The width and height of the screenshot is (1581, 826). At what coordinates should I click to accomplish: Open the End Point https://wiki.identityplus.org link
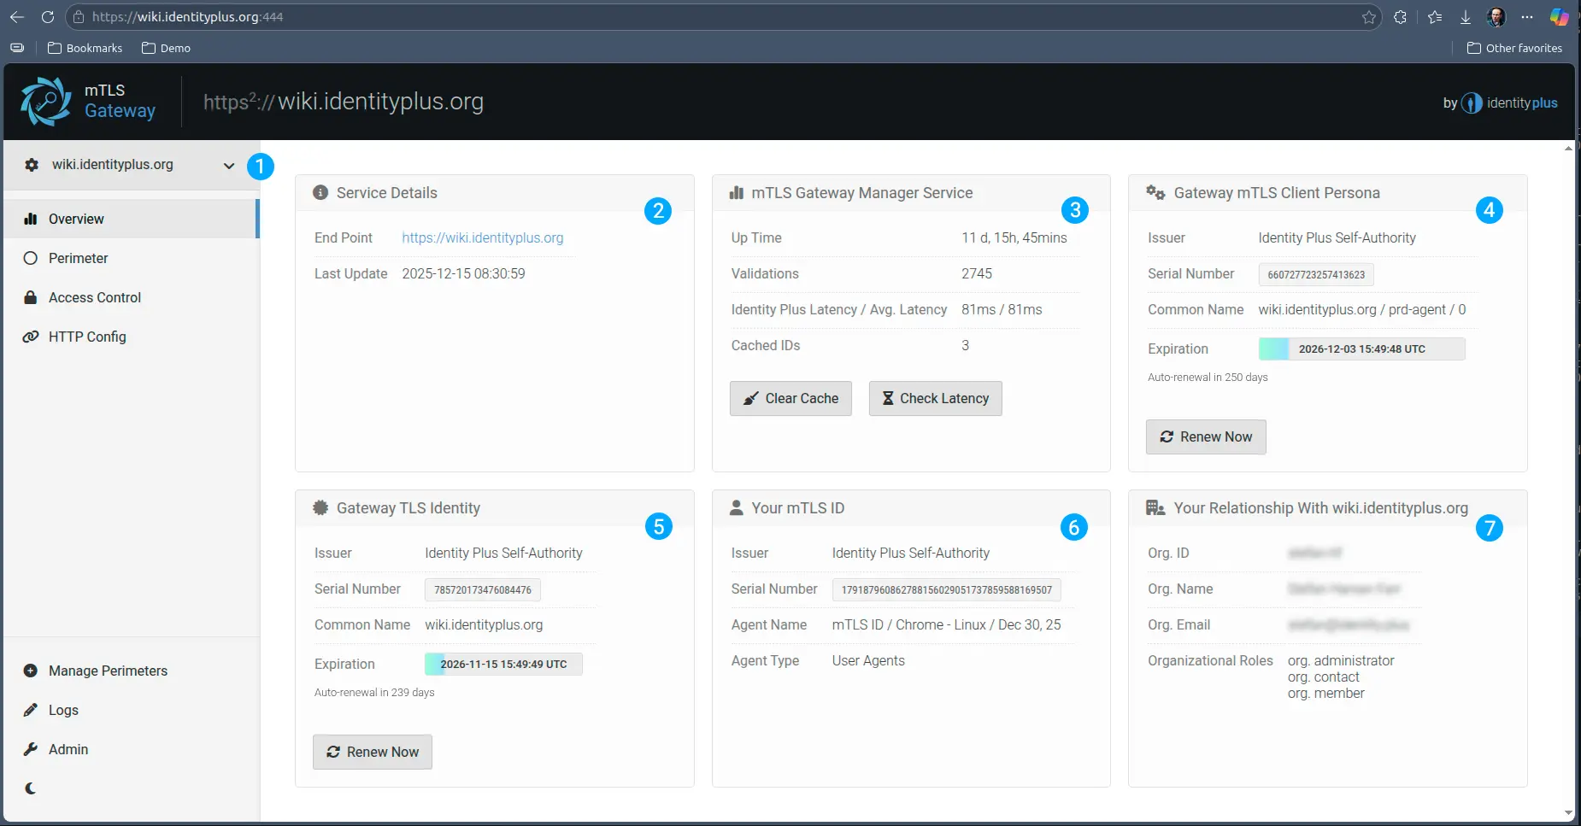tap(482, 238)
